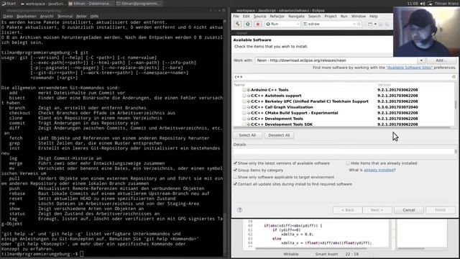Open the New window dropdown arrow in toolbar
This screenshot has height=259, width=460.
click(375, 24)
